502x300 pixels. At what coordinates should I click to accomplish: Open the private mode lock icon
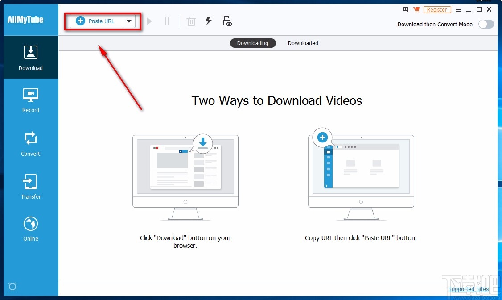pyautogui.click(x=227, y=21)
